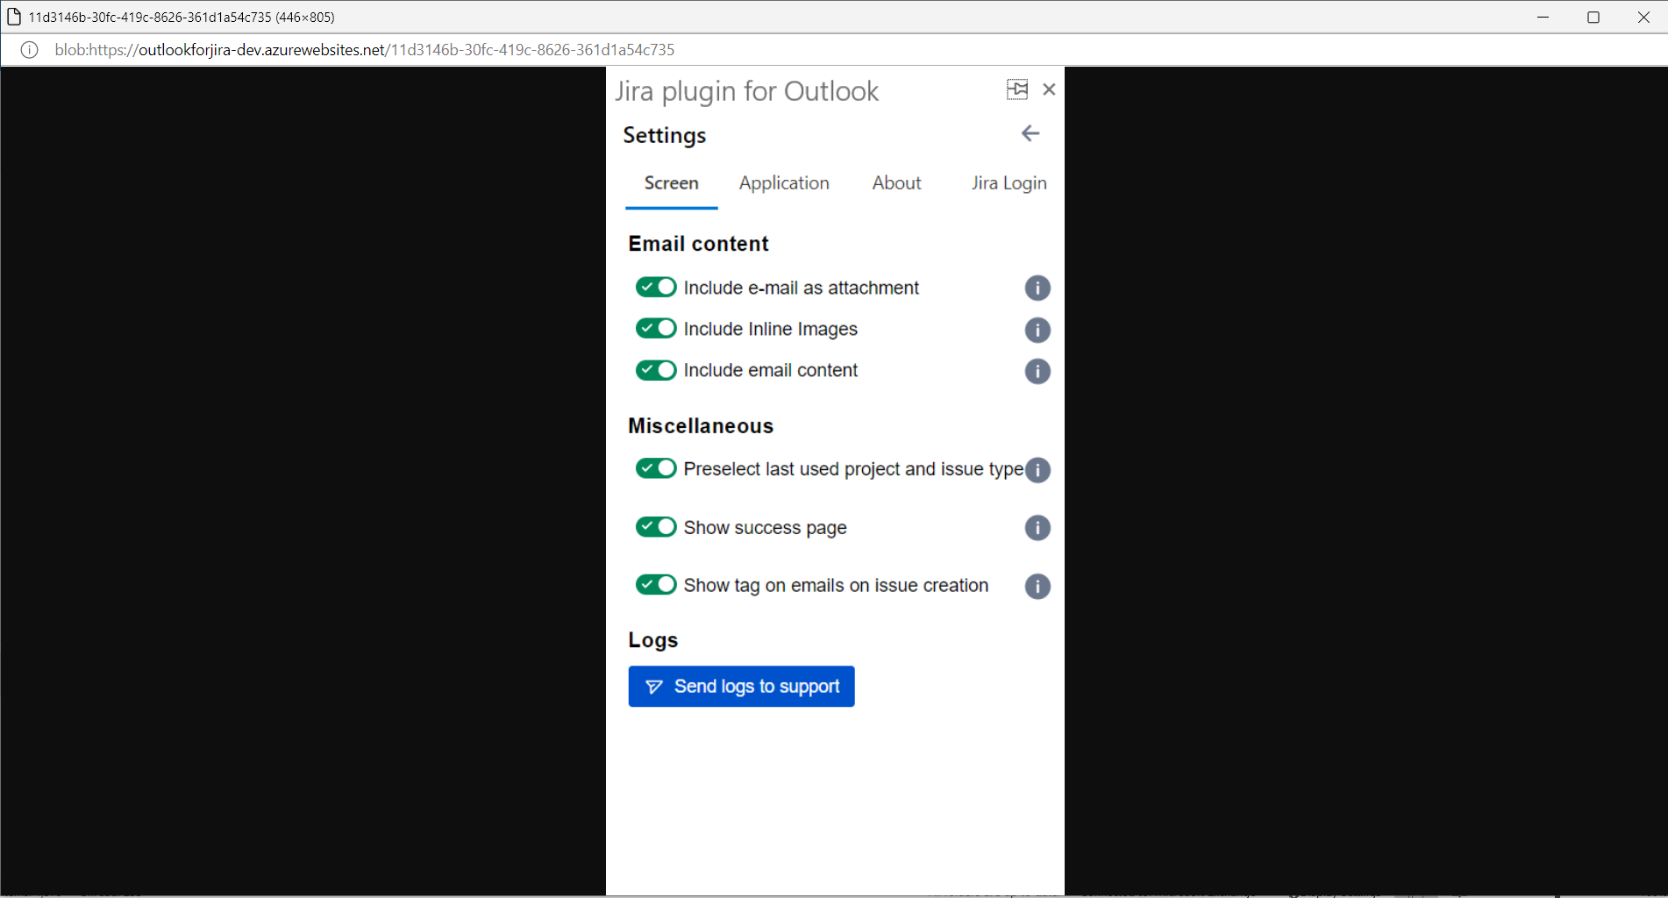Toggle Show tag on emails on issue creation

[656, 585]
